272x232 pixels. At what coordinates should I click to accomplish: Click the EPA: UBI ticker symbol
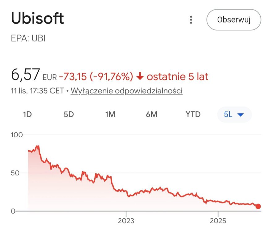28,39
